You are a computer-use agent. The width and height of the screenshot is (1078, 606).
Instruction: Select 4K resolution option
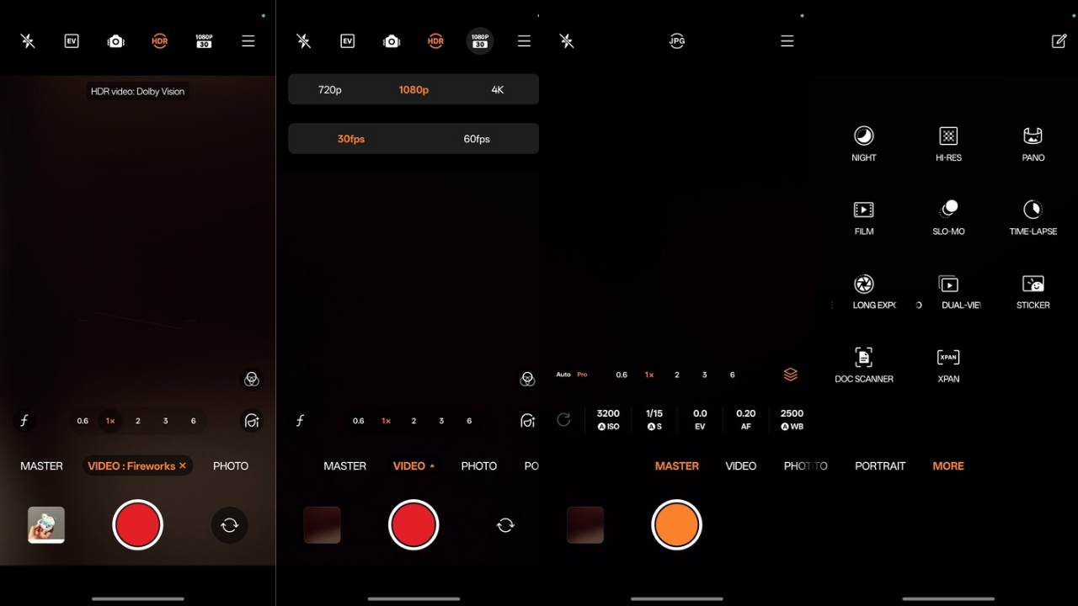point(498,89)
